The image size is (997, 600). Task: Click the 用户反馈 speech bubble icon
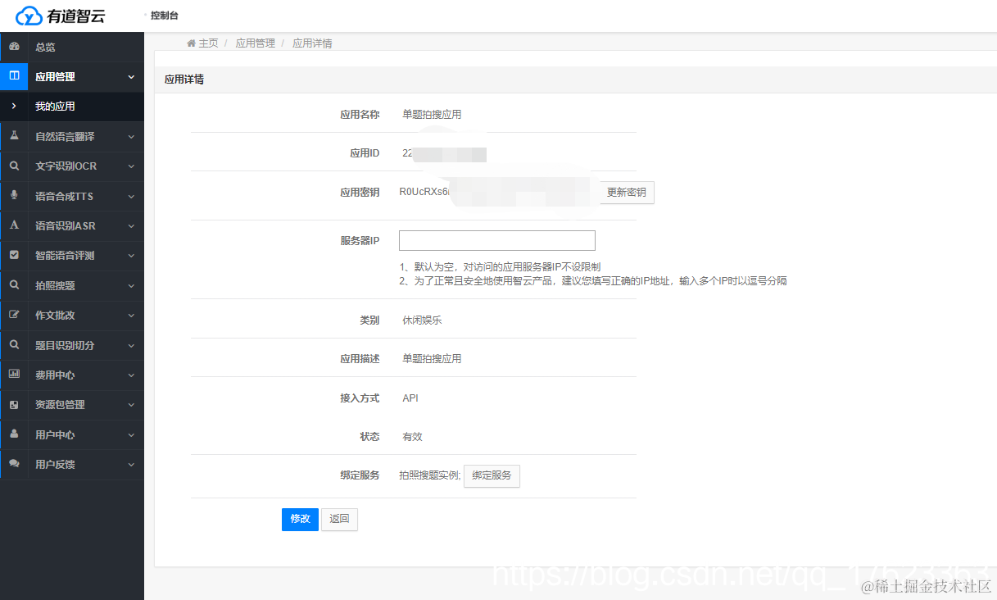click(x=13, y=465)
